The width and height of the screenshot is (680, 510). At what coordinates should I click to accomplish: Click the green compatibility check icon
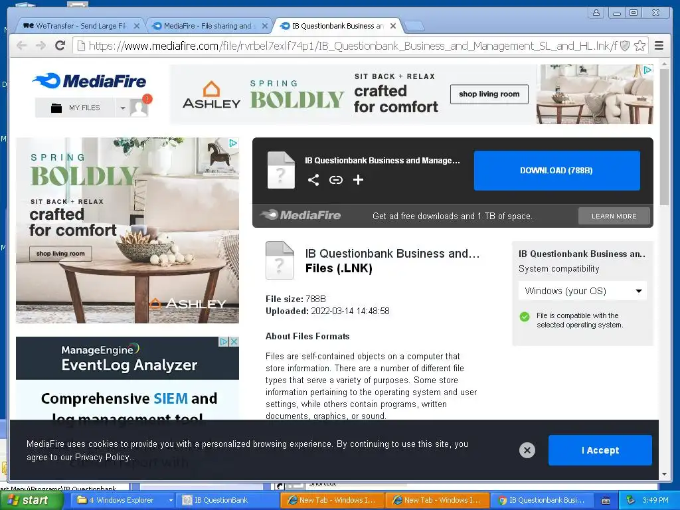coord(525,317)
